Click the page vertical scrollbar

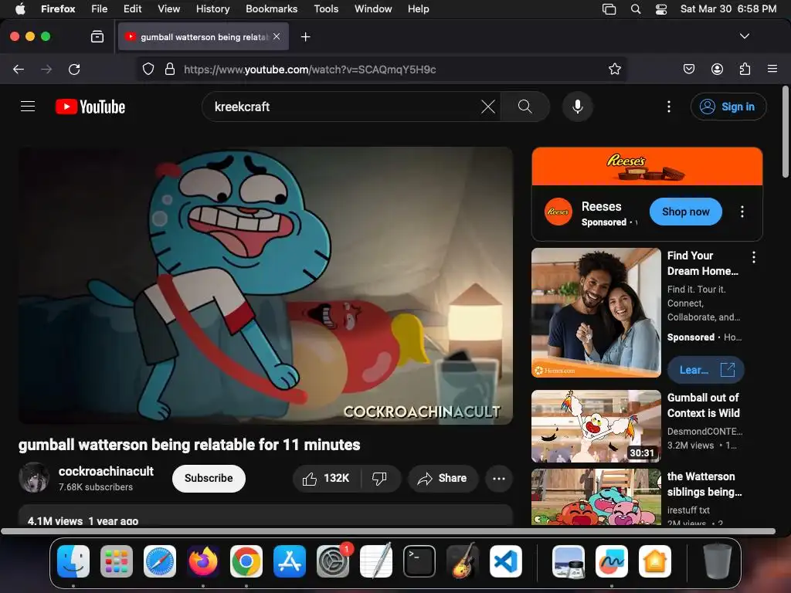[x=786, y=132]
